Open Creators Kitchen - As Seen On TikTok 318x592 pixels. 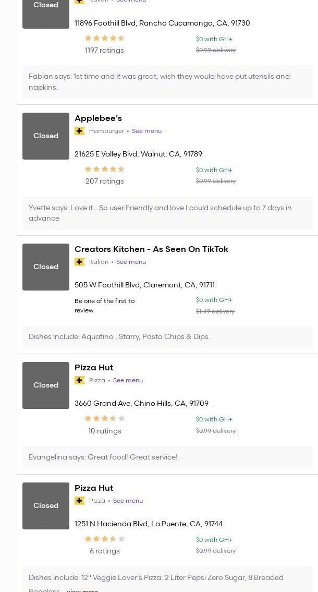[x=151, y=249]
